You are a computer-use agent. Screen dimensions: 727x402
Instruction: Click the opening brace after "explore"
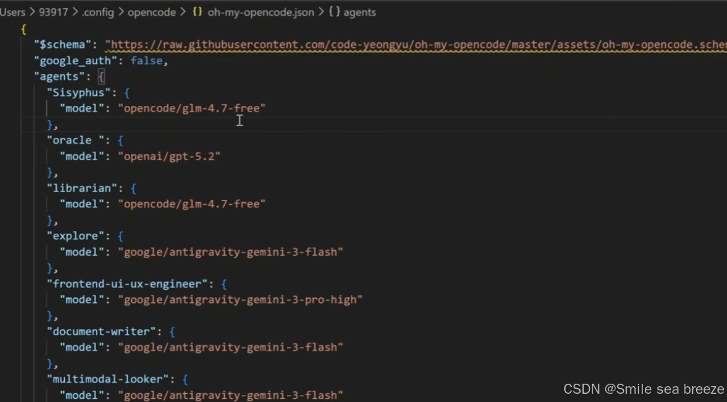(121, 236)
